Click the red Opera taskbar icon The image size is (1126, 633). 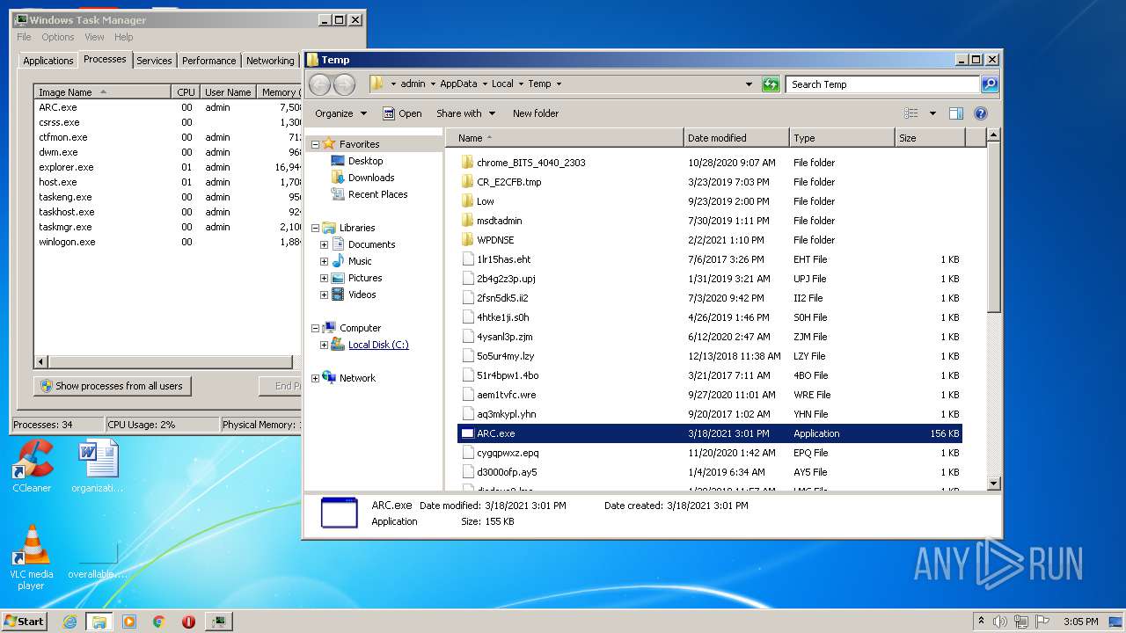coord(188,622)
